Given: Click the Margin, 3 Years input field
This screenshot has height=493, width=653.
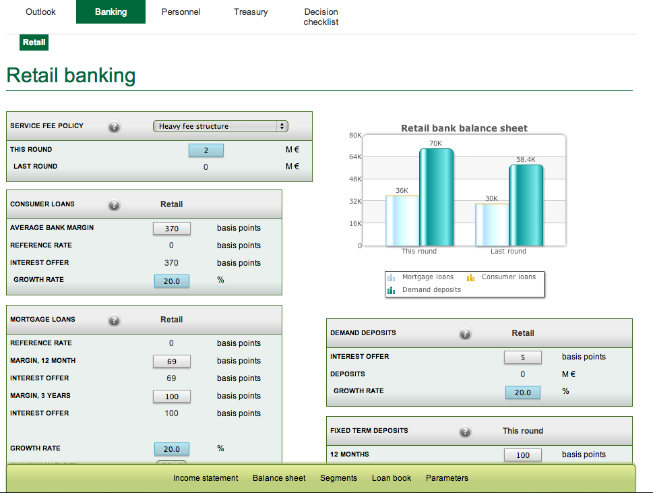Looking at the screenshot, I should point(172,397).
